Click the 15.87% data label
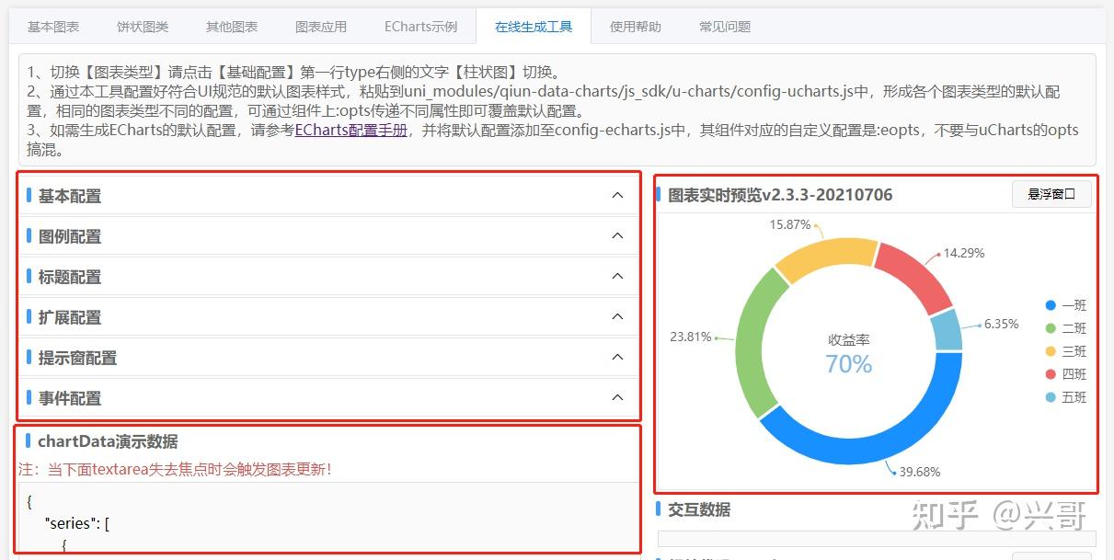The height and width of the screenshot is (560, 1114). 790,224
